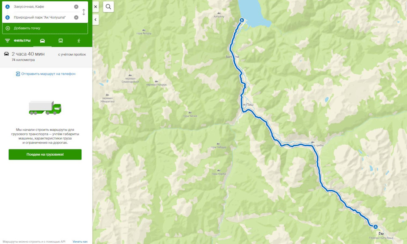Switch to public transport mode

61,41
